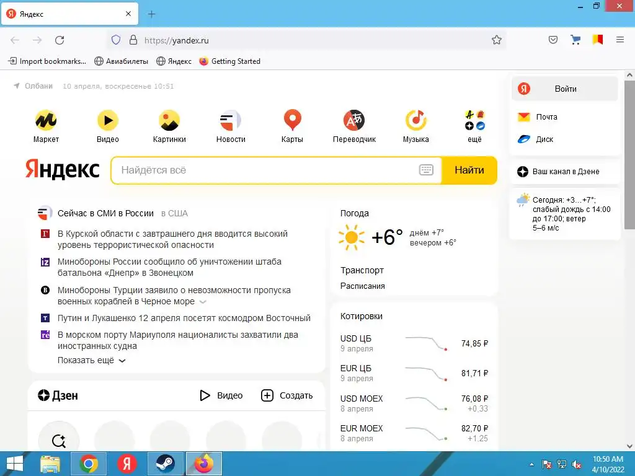
Task: Open Расписания link
Action: click(362, 286)
